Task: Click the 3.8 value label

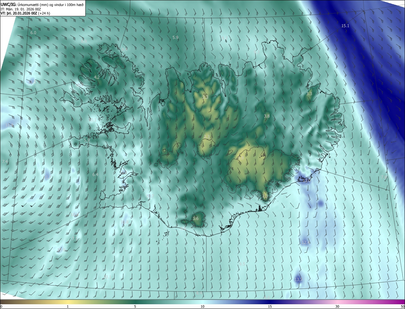Action: coord(267,116)
